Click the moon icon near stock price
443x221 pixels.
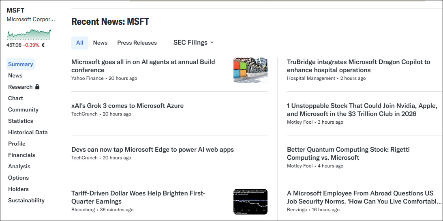tap(43, 45)
